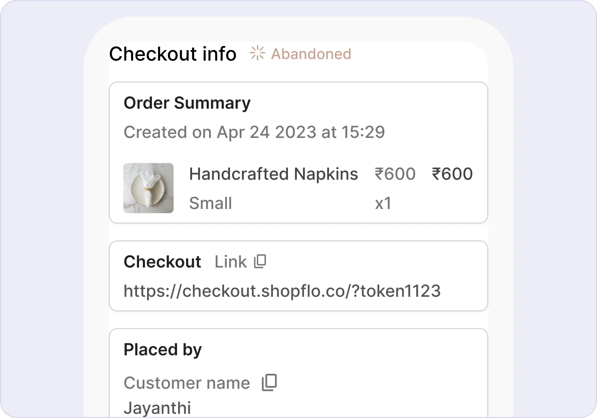Click the Placed by section header
Image resolution: width=597 pixels, height=418 pixels.
tap(162, 349)
